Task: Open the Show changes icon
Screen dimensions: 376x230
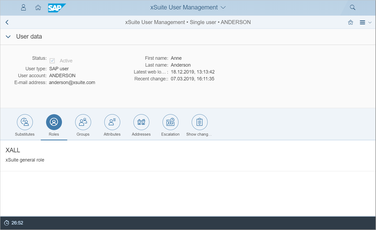Action: click(x=200, y=122)
